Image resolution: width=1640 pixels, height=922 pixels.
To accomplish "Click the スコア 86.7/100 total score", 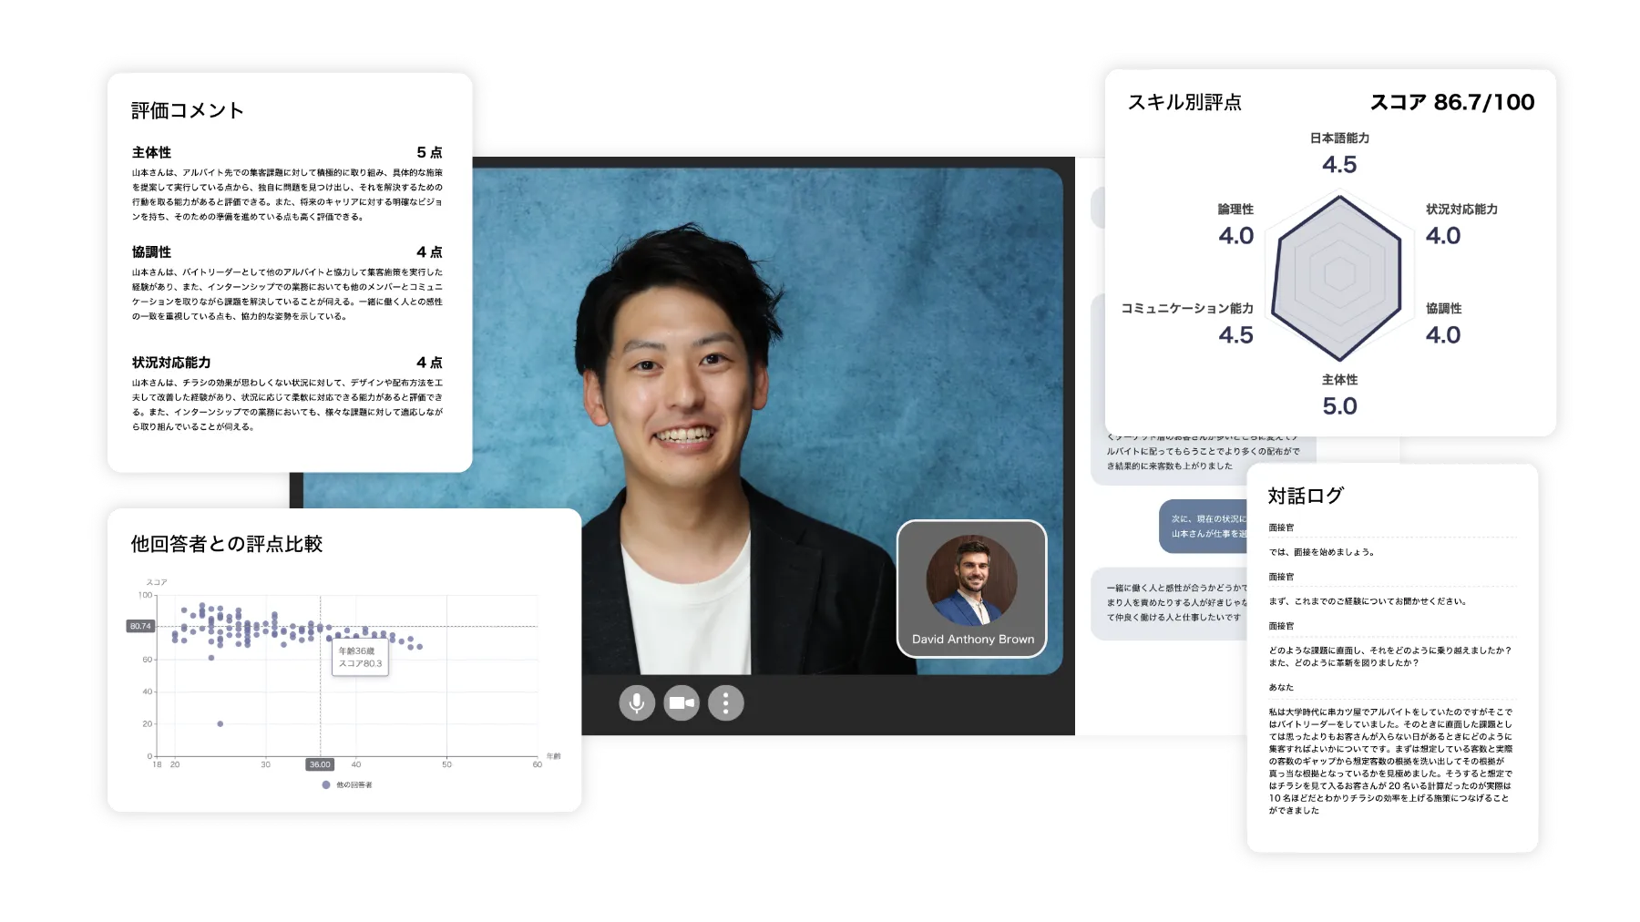I will pos(1452,102).
